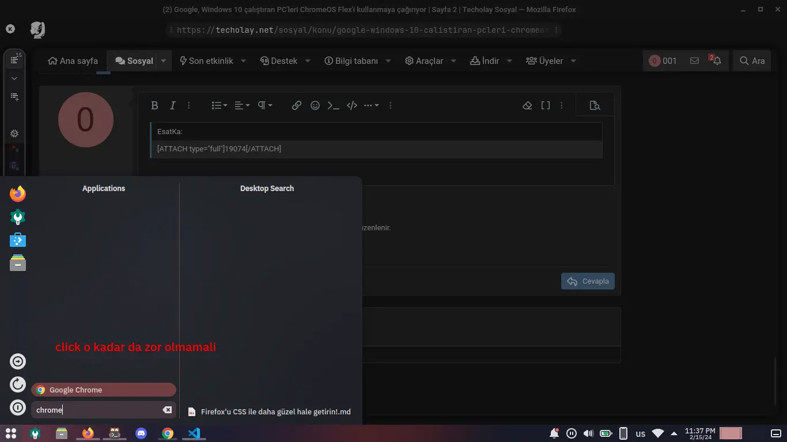Screen dimensions: 787x442
Task: Open the Firefox sidebar tab list with 15 tabs
Action: 15,59
